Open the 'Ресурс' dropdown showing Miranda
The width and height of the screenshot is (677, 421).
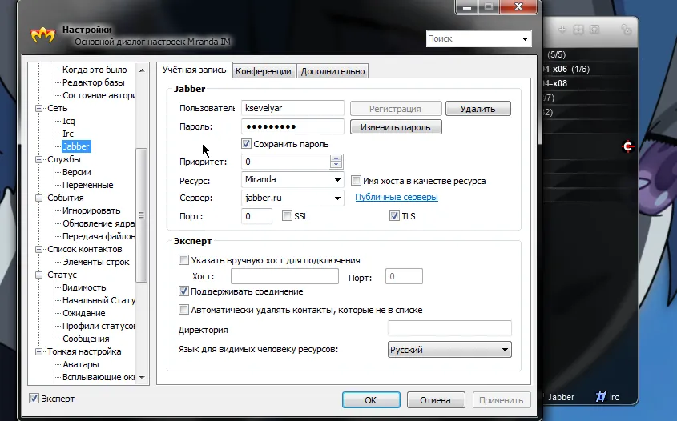[x=336, y=180]
